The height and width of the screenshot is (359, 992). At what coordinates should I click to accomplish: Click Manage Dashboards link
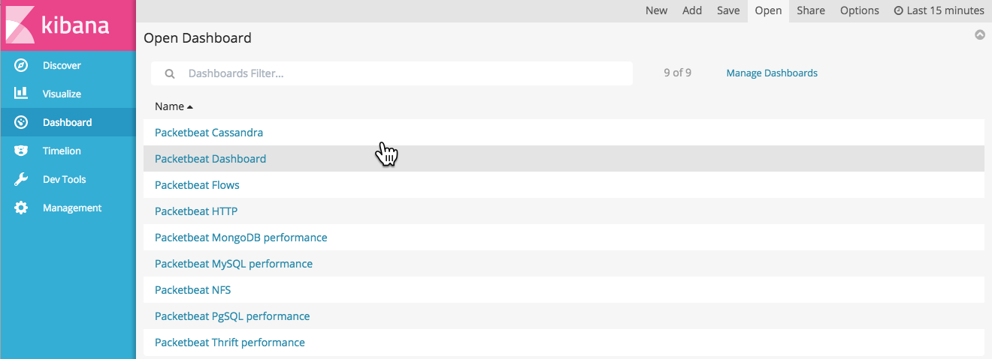772,73
